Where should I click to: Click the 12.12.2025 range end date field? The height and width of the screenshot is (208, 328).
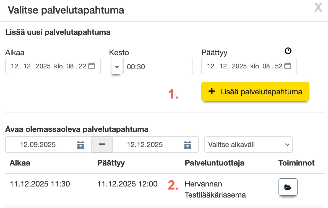[145, 145]
